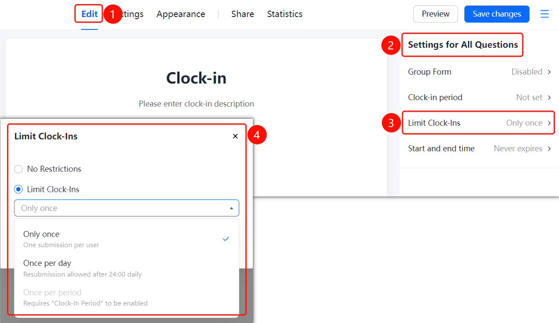
Task: Switch to the Share tab
Action: (x=243, y=14)
